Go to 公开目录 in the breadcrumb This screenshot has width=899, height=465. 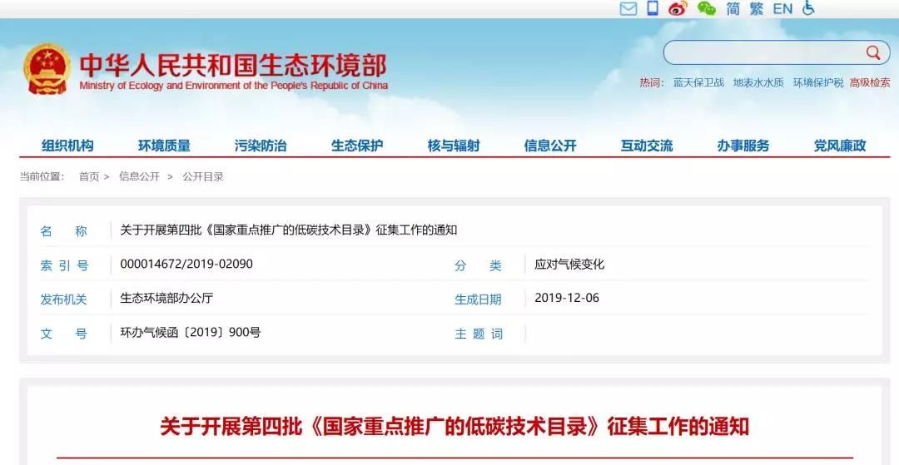(203, 176)
